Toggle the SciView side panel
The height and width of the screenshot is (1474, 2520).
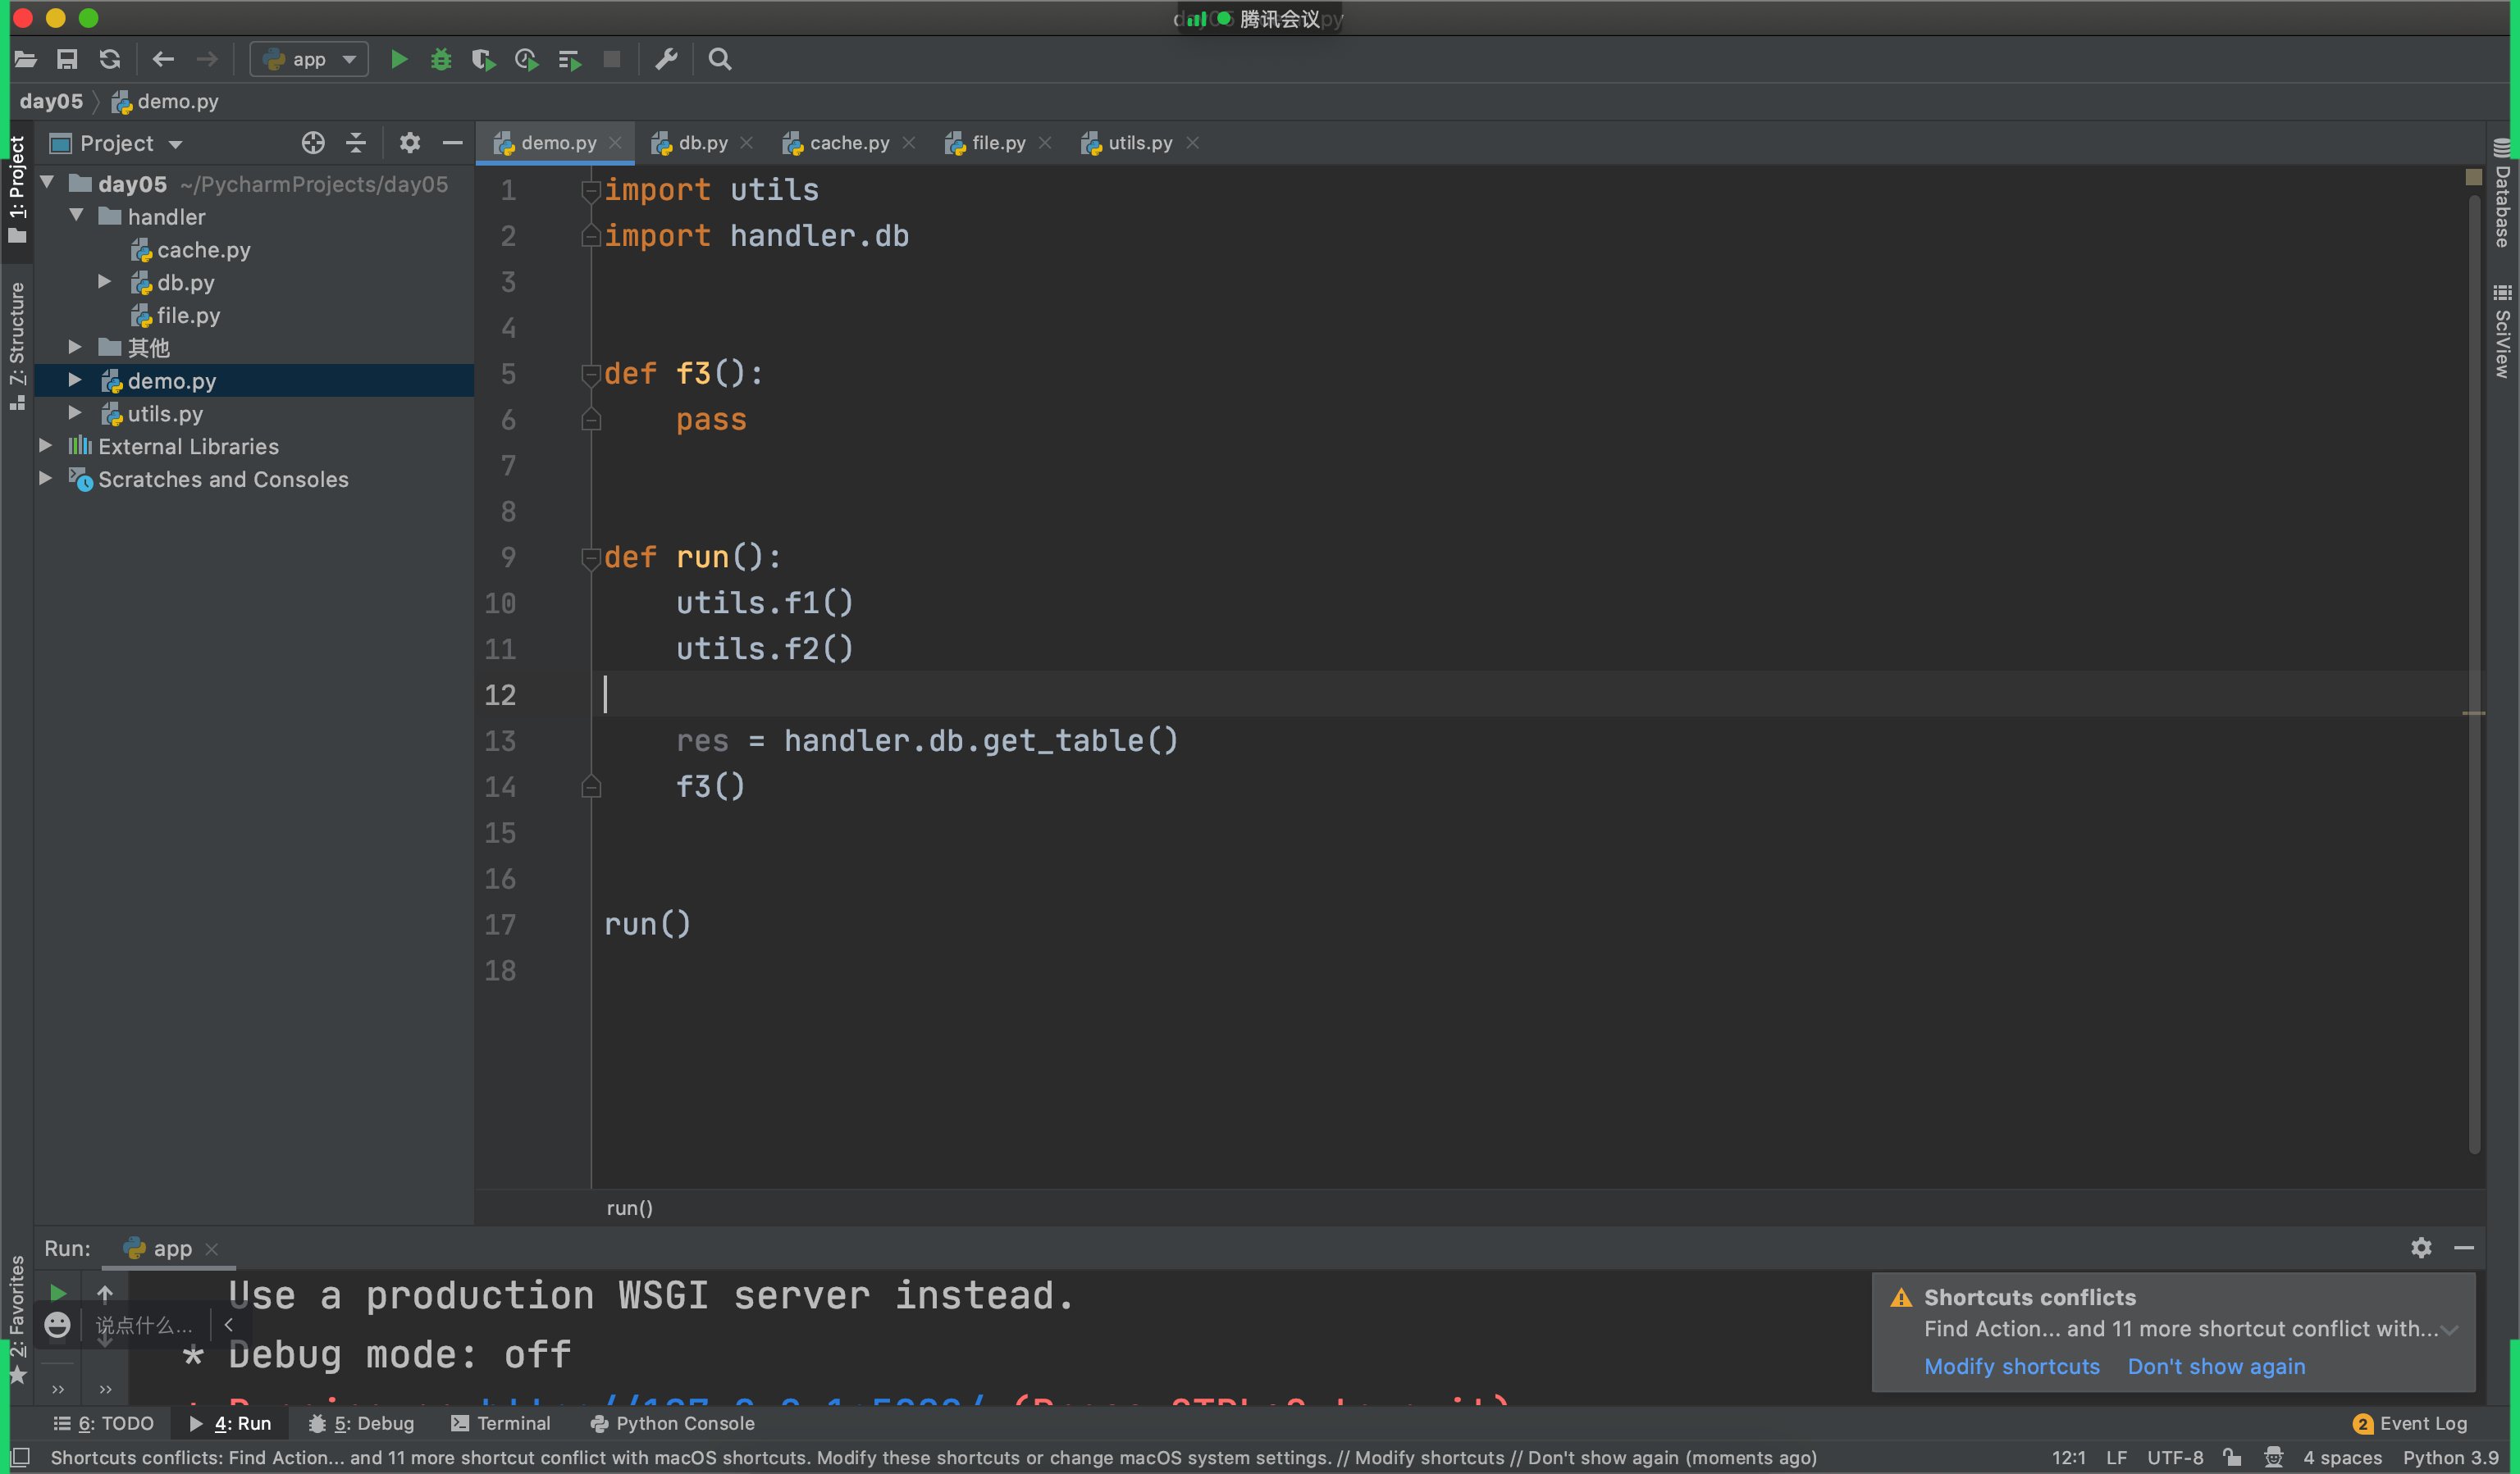coord(2502,330)
